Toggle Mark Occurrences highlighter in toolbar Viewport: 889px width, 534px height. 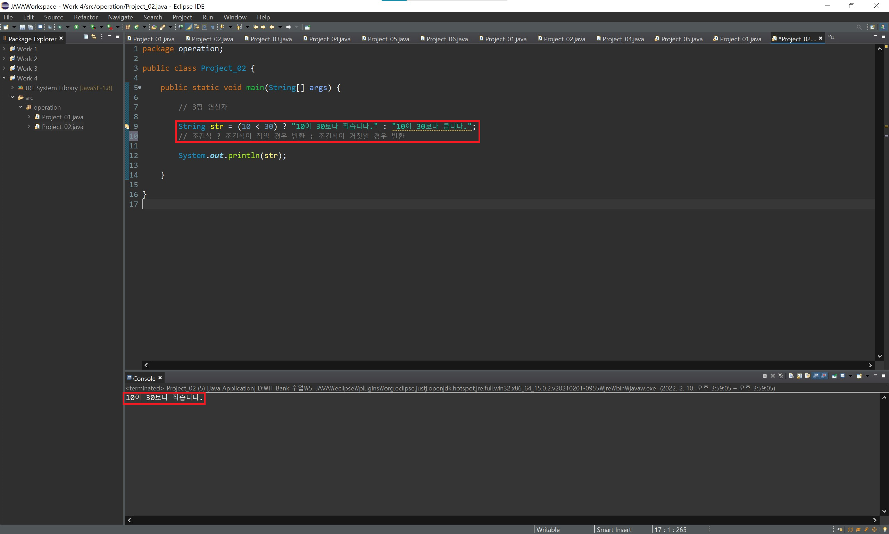click(189, 27)
